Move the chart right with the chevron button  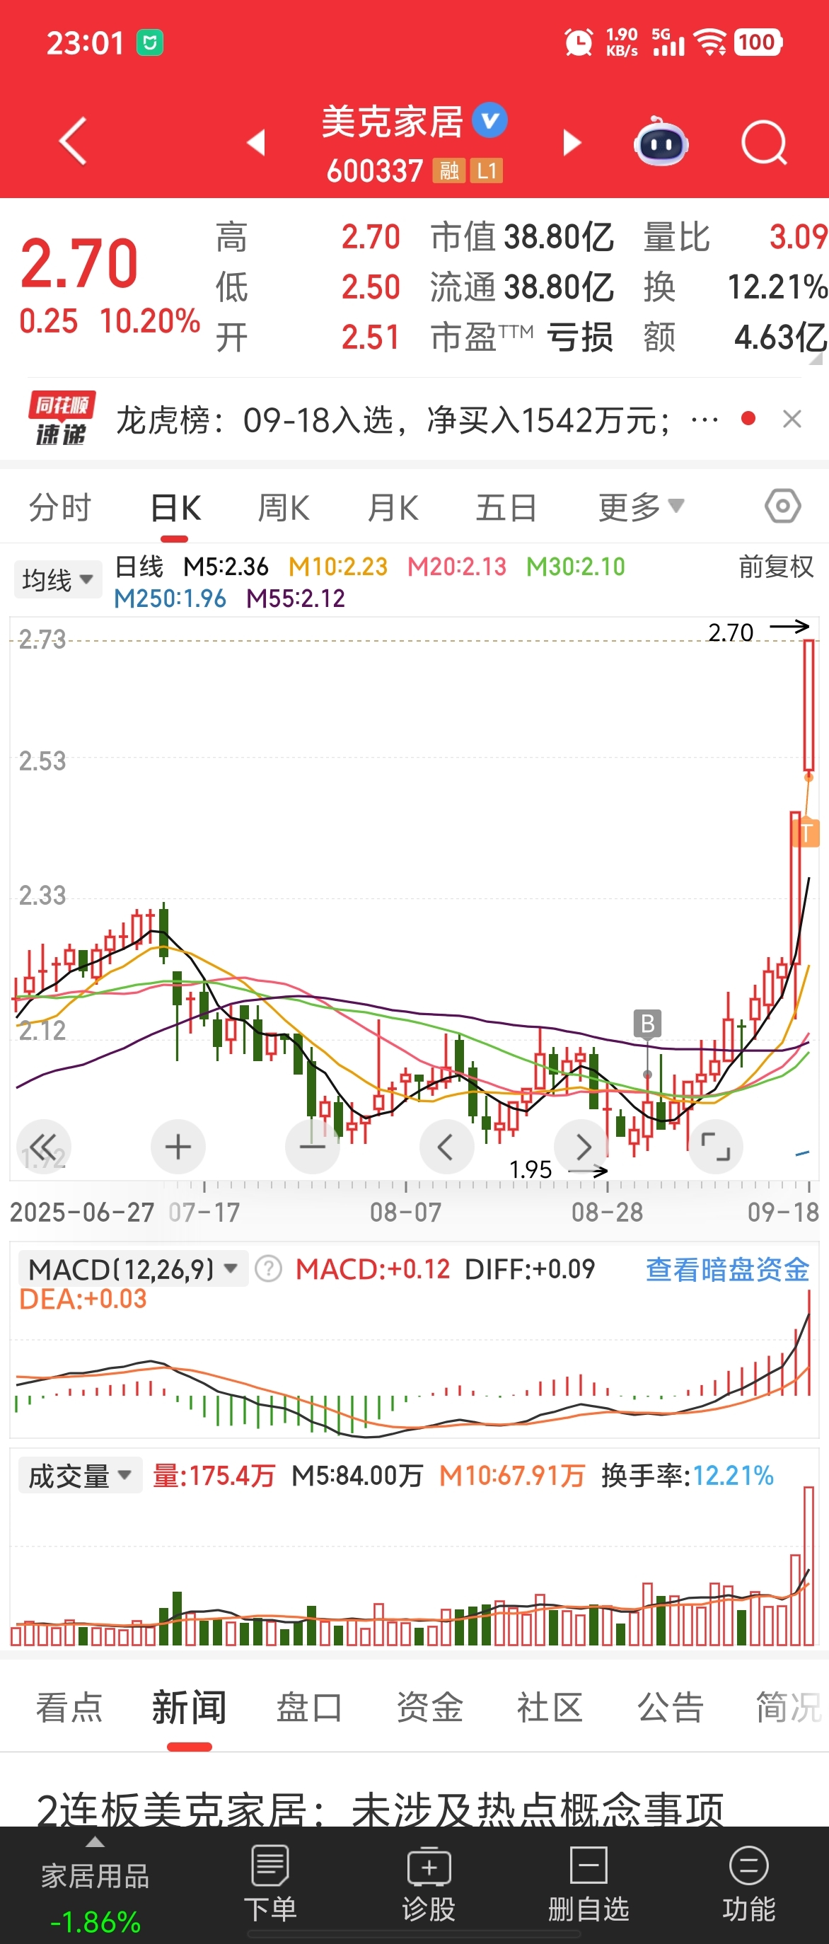click(581, 1147)
